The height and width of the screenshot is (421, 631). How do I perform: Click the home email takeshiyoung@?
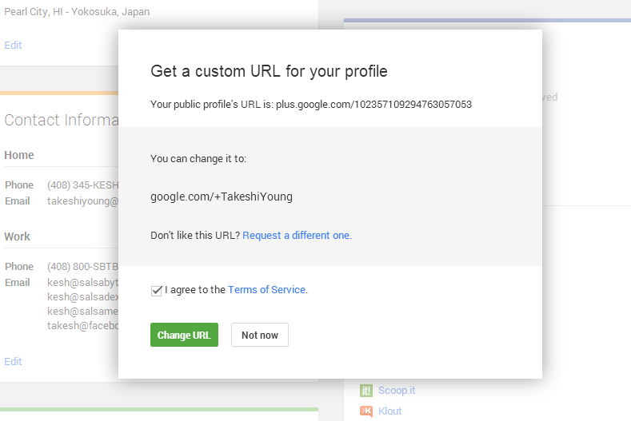[x=82, y=201]
